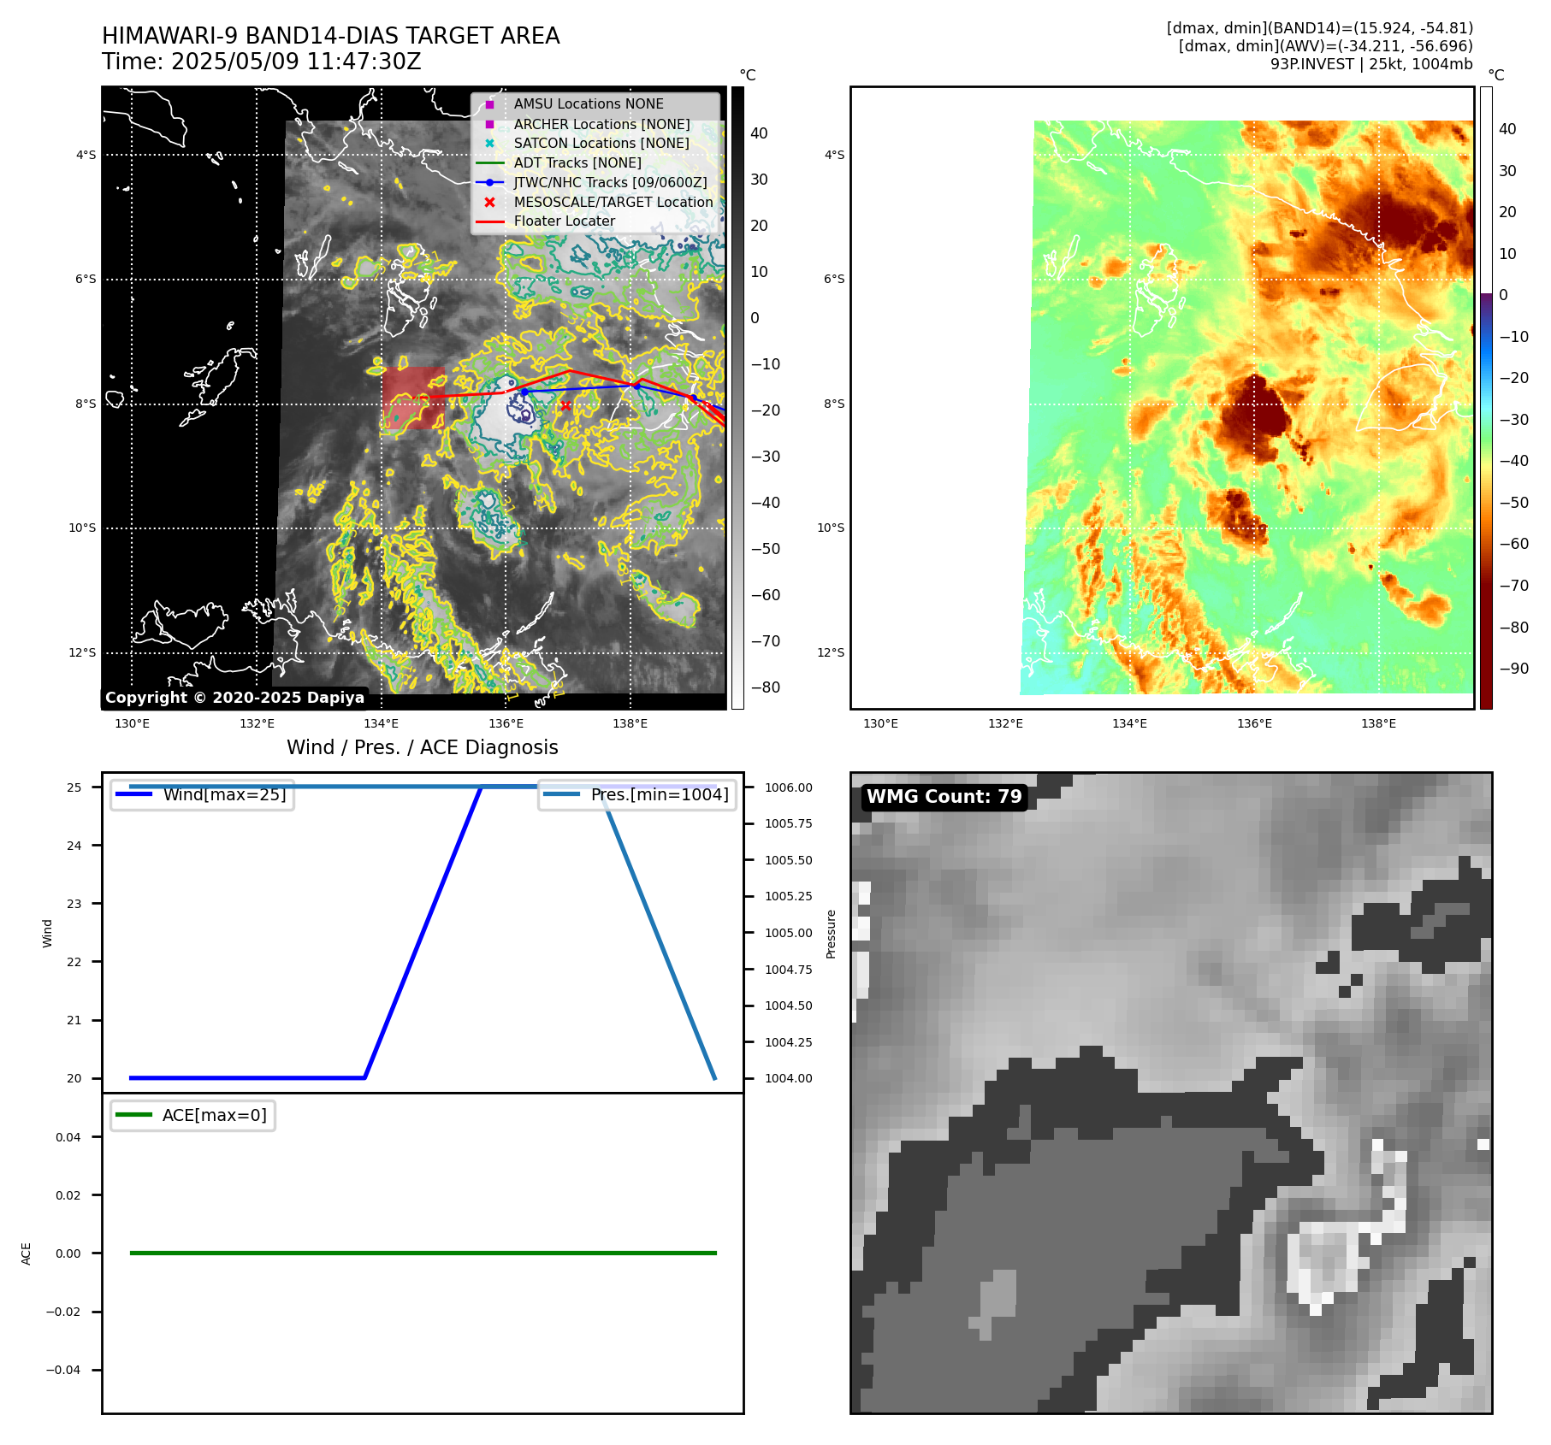Viewport: 1551px width, 1445px height.
Task: Click the 1006.00 tick on the Pressure axis
Action: pyautogui.click(x=789, y=787)
